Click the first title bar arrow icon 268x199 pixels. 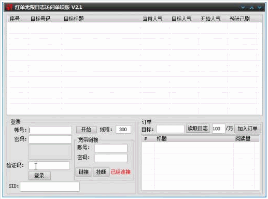click(x=243, y=8)
